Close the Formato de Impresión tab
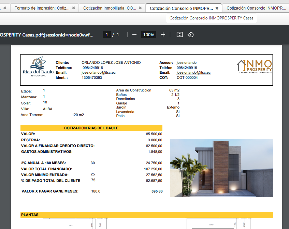The width and height of the screenshot is (289, 229). (x=74, y=8)
